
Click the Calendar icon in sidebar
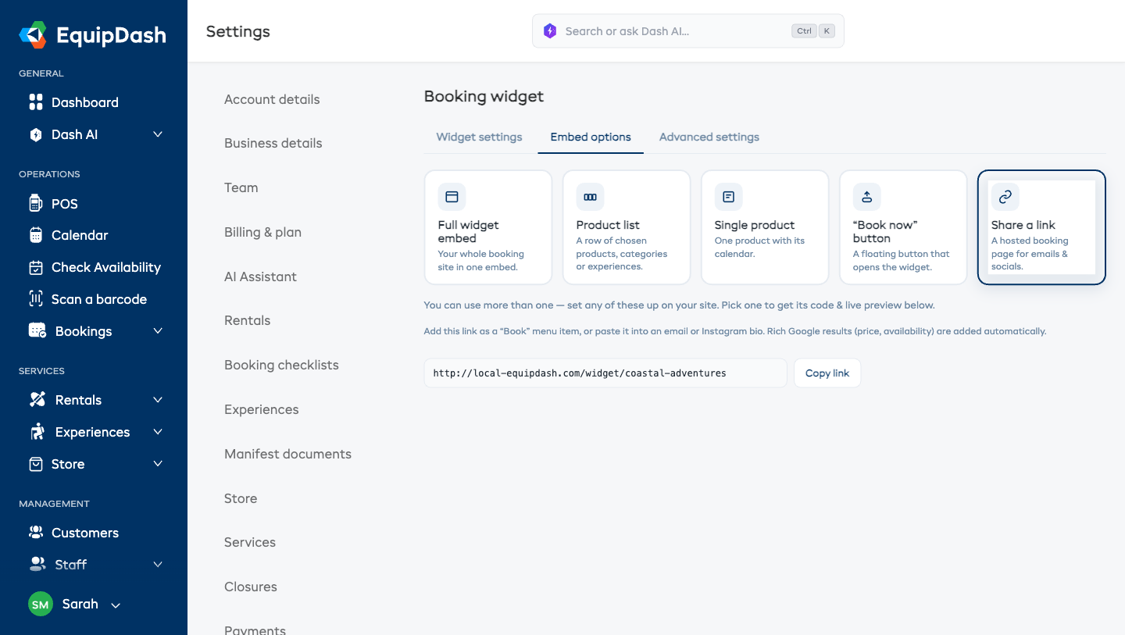click(35, 235)
